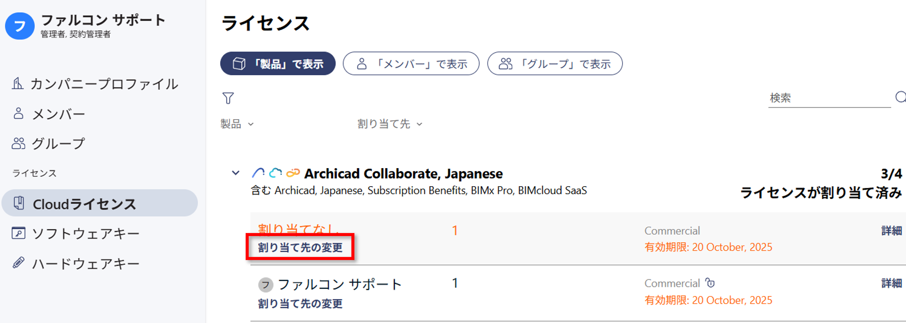Select 「製品」で表示 view
906x323 pixels.
click(278, 64)
